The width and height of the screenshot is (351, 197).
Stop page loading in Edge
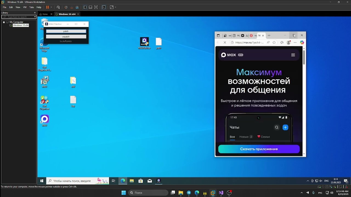coord(225,42)
